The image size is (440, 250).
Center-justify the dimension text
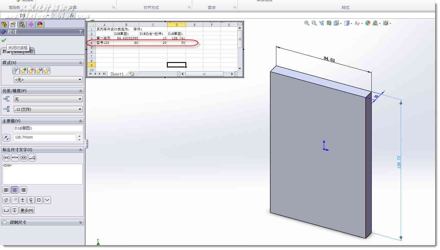[x=15, y=190]
